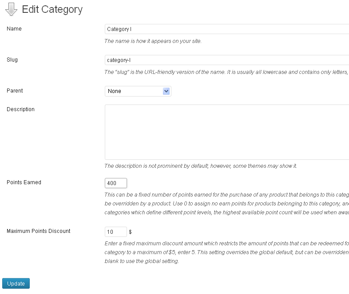Click the Edit Category page heading
Viewport: 349px width, 294px height.
[x=52, y=9]
